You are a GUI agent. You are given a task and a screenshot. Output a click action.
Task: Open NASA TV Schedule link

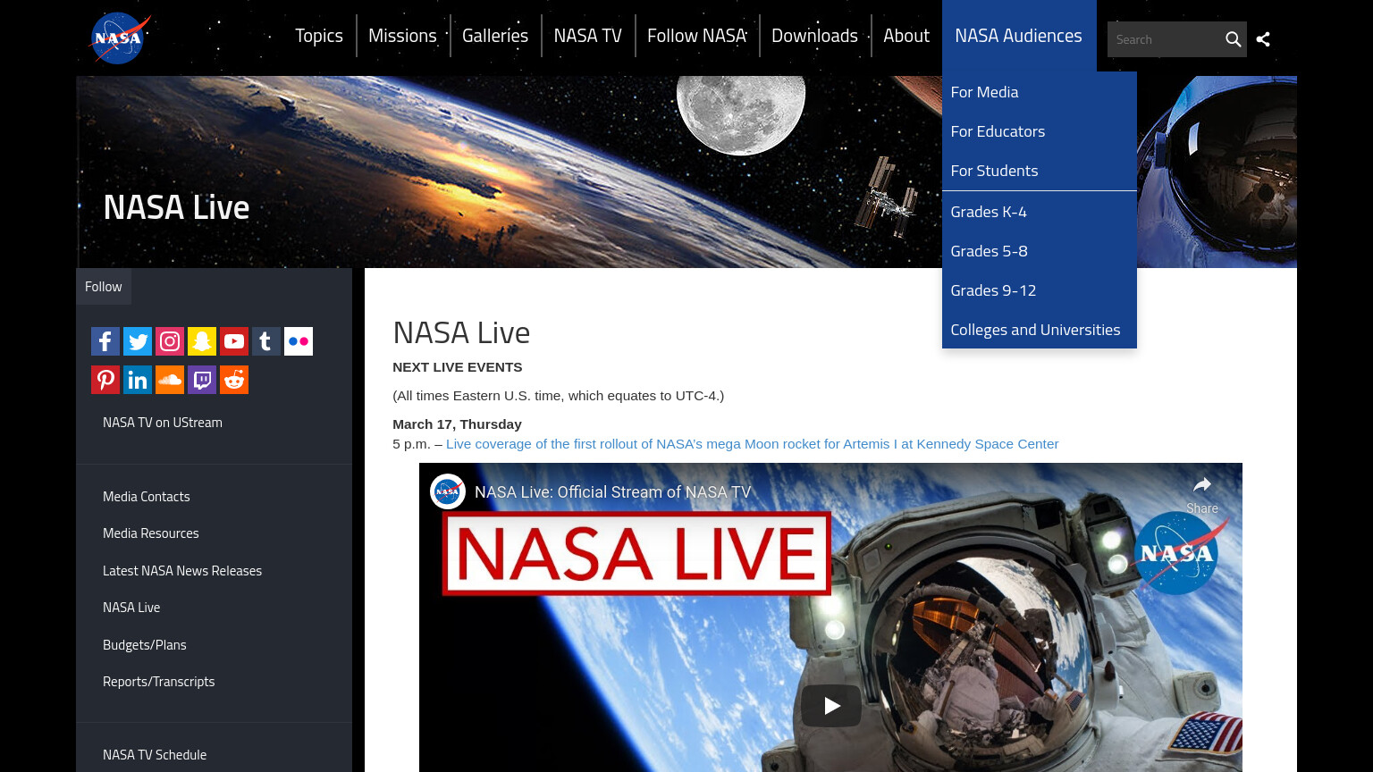155,755
